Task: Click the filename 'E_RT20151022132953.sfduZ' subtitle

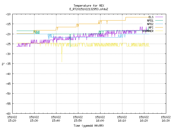Action: pyautogui.click(x=89, y=9)
